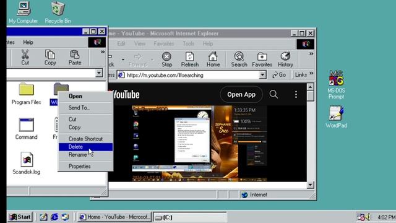Click Forward button in Internet Explorer
The image size is (396, 223).
pyautogui.click(x=138, y=59)
